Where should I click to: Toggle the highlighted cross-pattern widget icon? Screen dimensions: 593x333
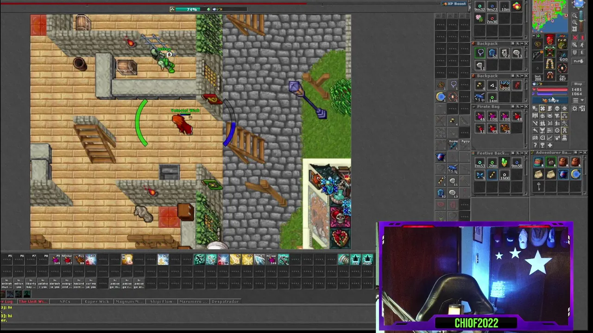coord(543,109)
